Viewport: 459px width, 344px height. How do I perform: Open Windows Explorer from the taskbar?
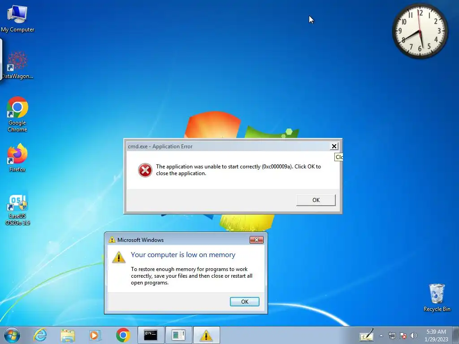click(68, 335)
